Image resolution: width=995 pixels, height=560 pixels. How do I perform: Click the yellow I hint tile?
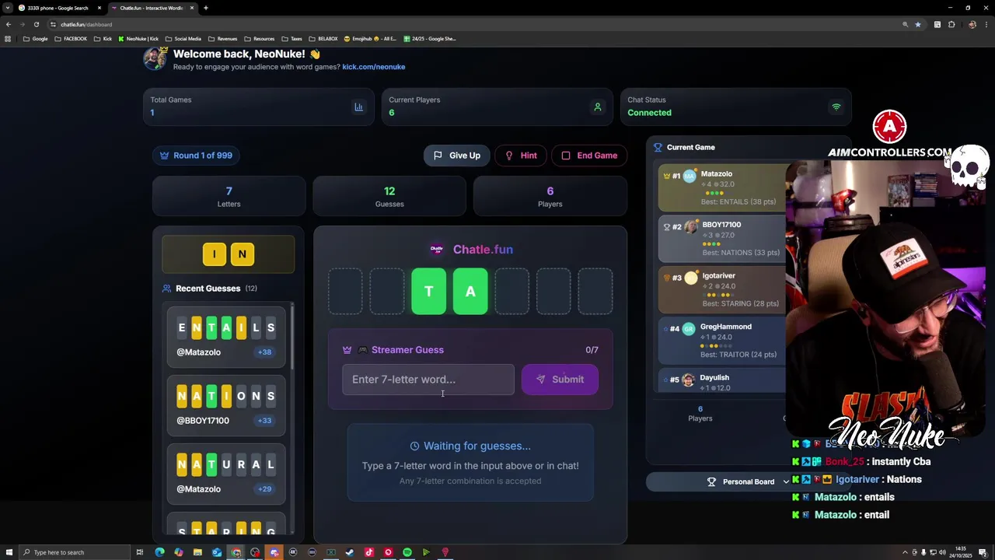[x=215, y=254]
